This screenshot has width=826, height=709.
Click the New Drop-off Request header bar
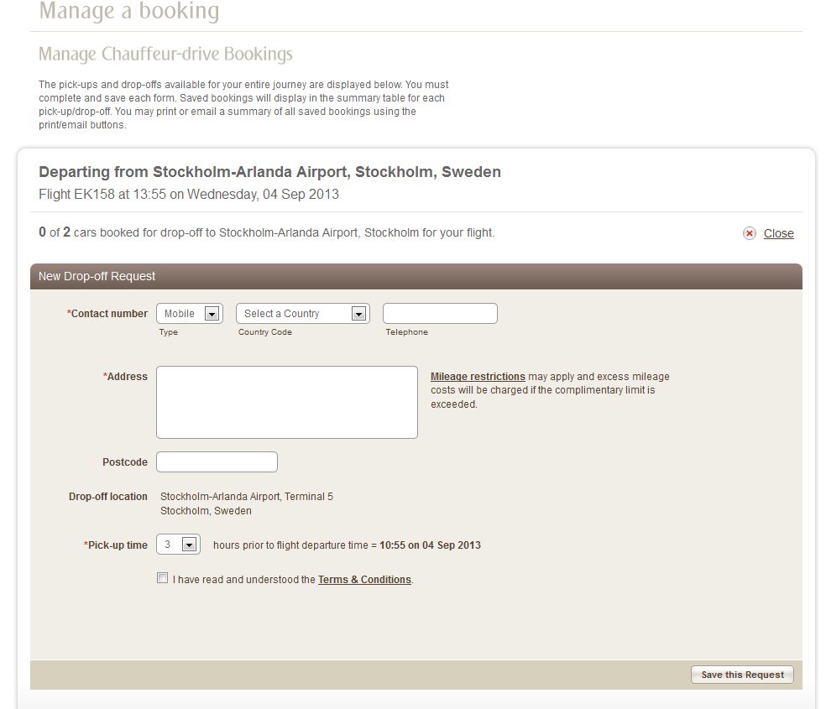coord(416,276)
